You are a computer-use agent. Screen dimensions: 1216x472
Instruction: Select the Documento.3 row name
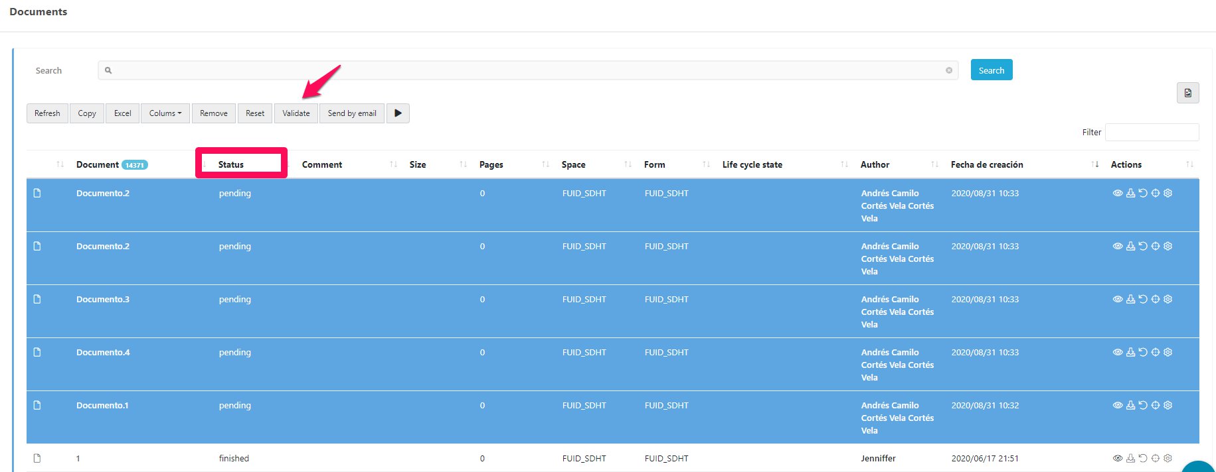point(103,299)
